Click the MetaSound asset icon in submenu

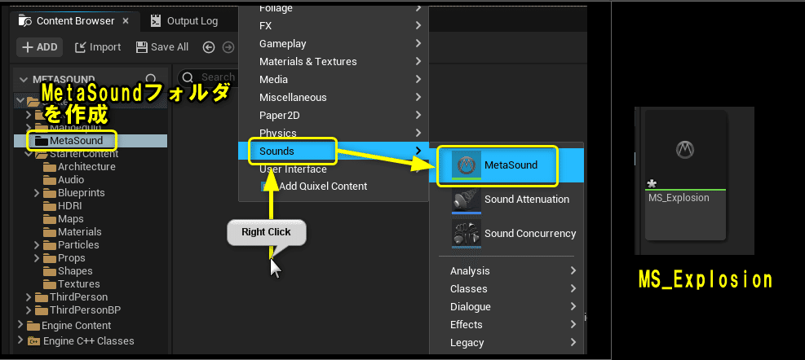[x=467, y=165]
